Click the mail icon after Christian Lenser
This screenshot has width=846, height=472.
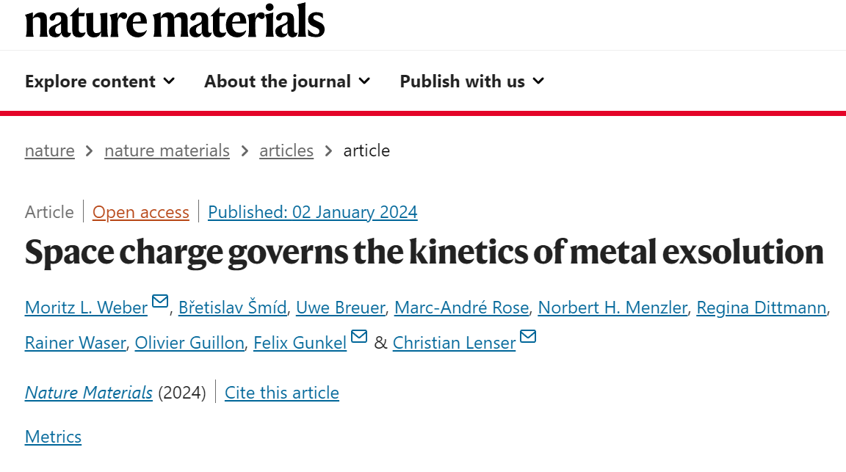pyautogui.click(x=528, y=336)
